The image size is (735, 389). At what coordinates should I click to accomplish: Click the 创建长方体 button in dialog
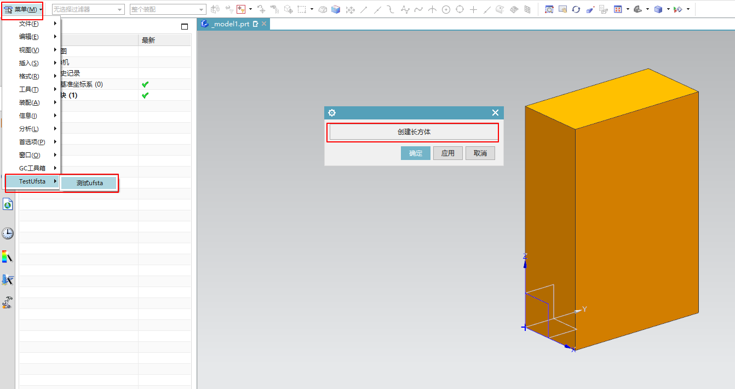pyautogui.click(x=414, y=132)
